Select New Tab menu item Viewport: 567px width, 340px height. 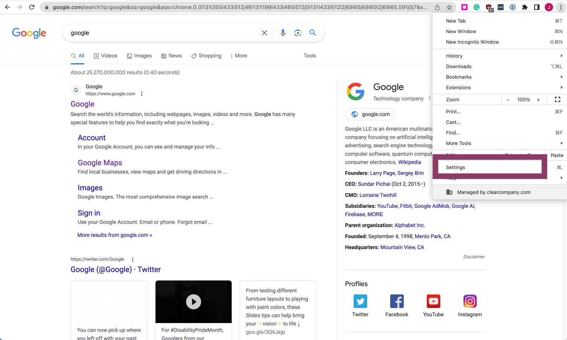(500, 21)
